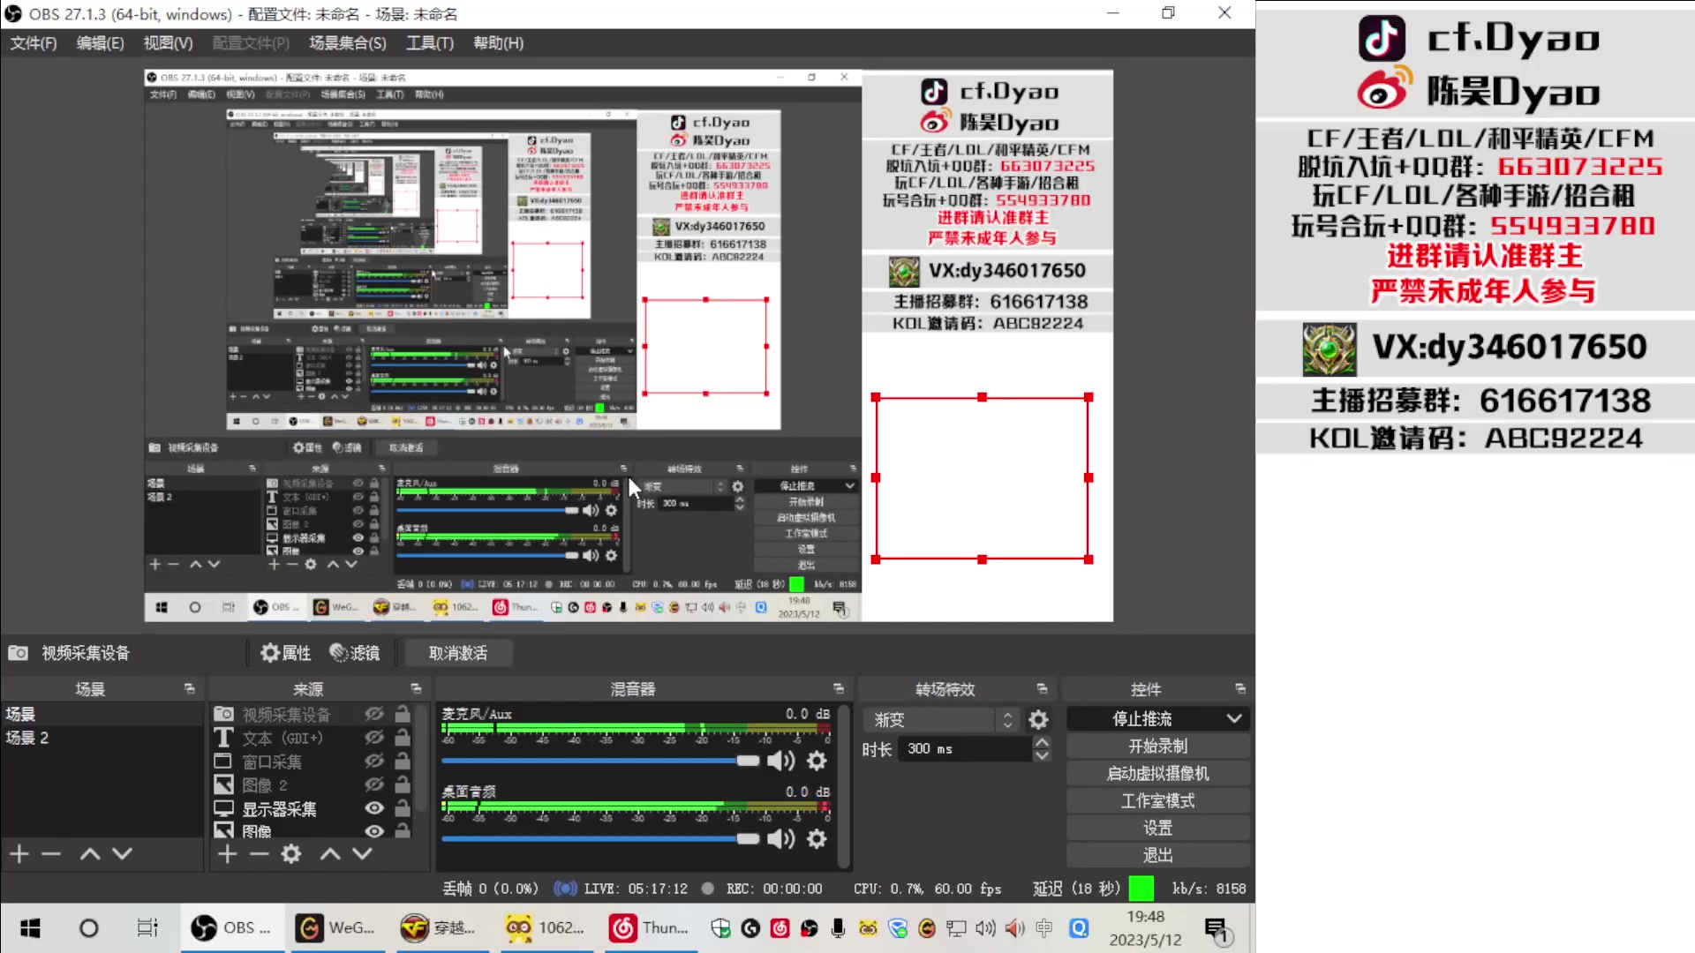
Task: Open 设置 in controls panel
Action: pyautogui.click(x=1158, y=829)
